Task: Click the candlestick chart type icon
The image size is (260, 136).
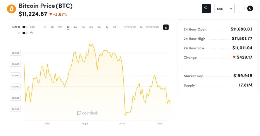Action: click(31, 33)
